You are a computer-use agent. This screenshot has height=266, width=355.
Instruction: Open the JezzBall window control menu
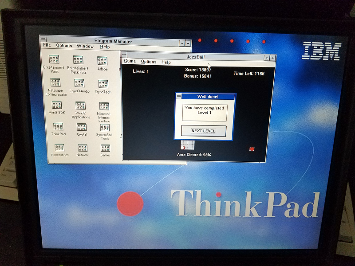(124, 54)
